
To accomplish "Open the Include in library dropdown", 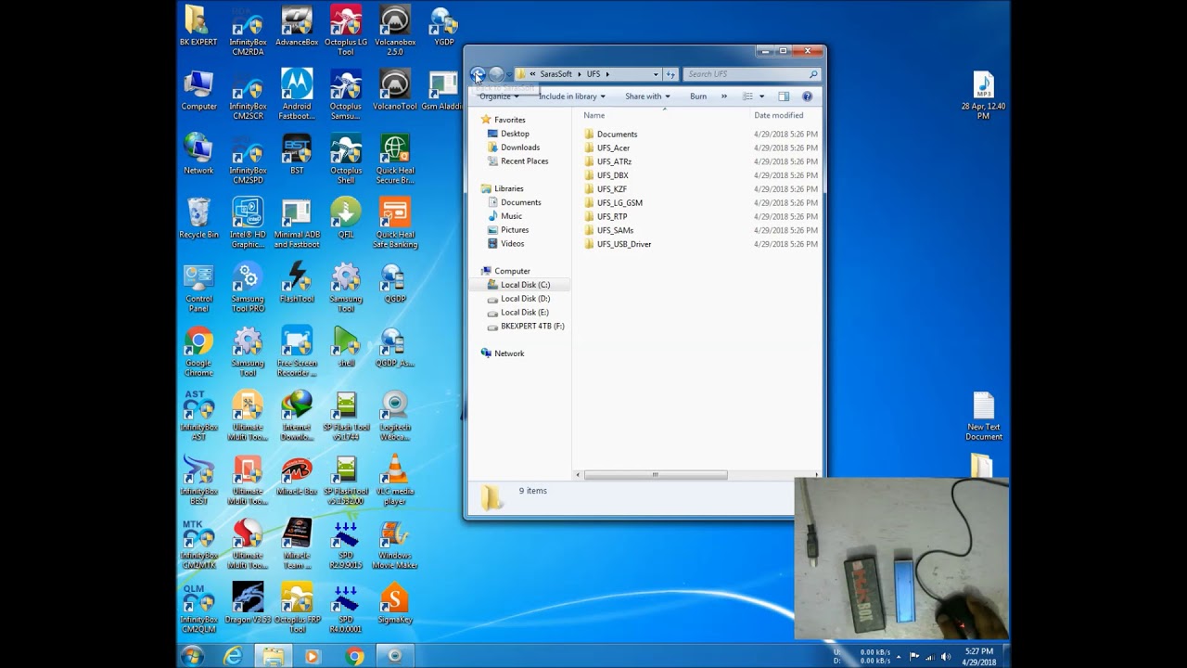I will (x=571, y=96).
